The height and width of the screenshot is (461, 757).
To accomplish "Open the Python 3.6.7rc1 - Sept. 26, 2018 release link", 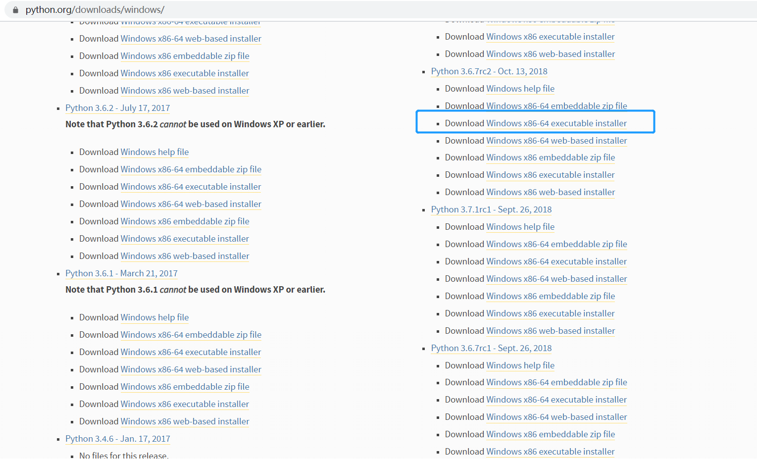I will click(491, 348).
